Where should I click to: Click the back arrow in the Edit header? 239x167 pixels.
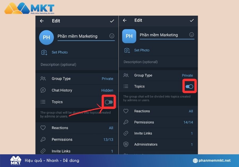point(42,21)
